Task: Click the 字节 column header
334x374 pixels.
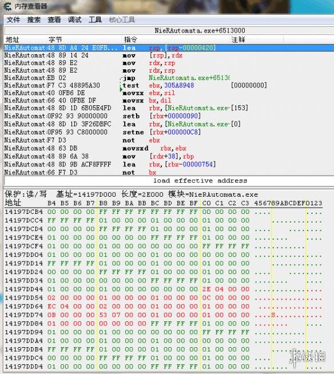Action: tap(55, 39)
